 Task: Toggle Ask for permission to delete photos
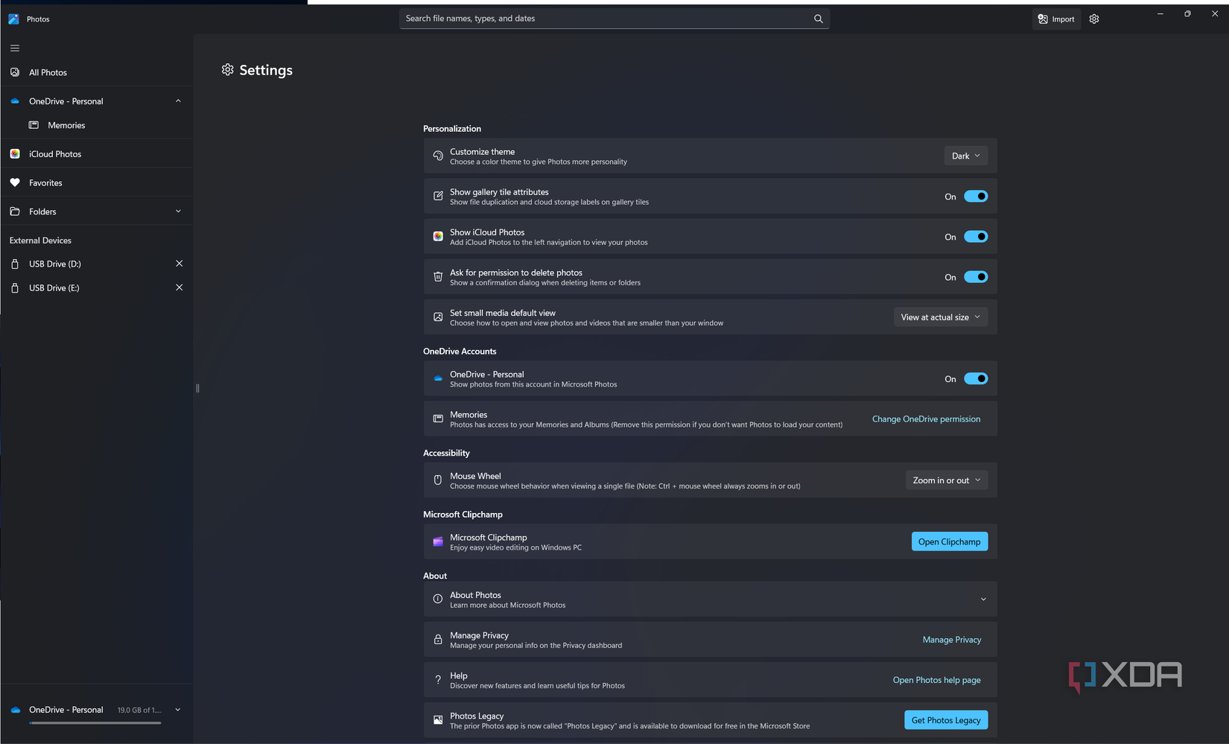[x=976, y=277]
